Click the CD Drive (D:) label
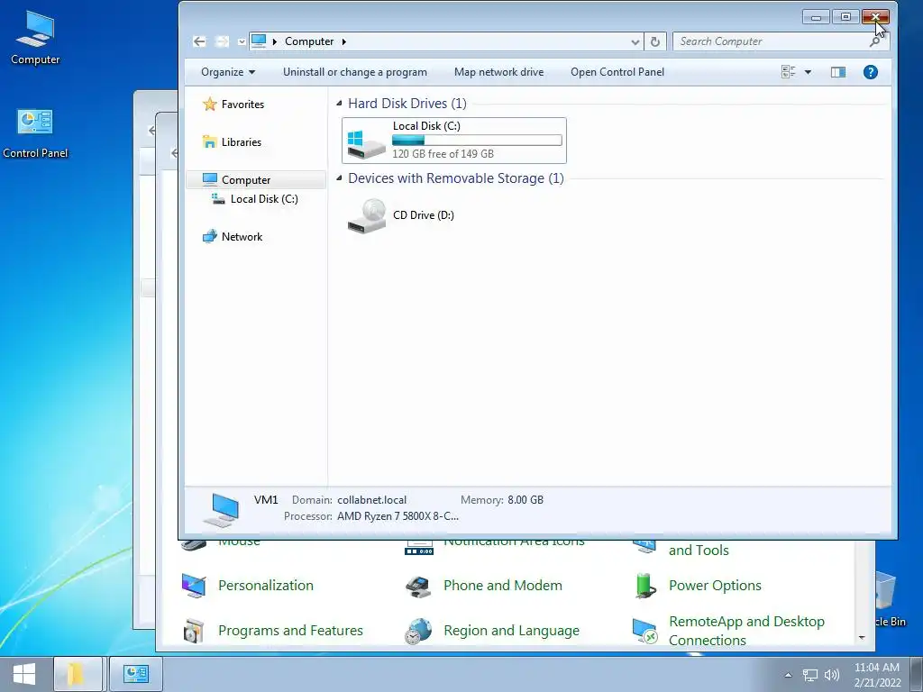 pyautogui.click(x=424, y=214)
